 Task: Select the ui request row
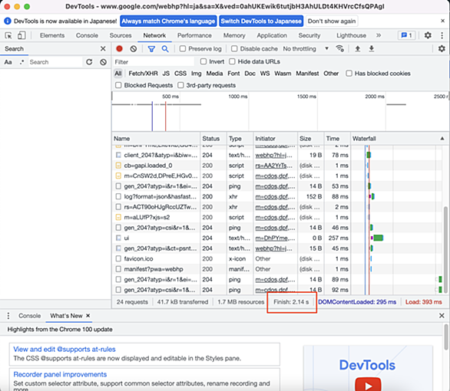[231, 238]
